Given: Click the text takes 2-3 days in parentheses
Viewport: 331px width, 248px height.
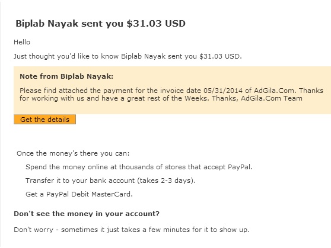Looking at the screenshot, I should 166,181.
